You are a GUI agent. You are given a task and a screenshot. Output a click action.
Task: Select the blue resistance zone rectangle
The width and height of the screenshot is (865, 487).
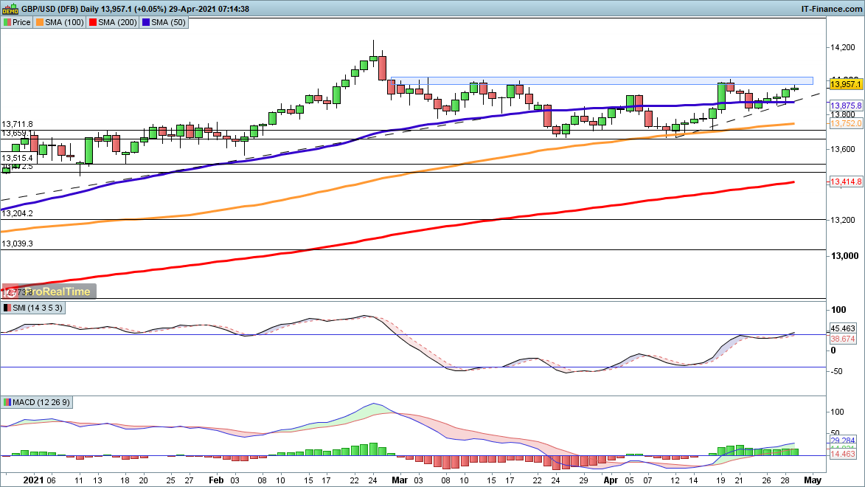(601, 80)
